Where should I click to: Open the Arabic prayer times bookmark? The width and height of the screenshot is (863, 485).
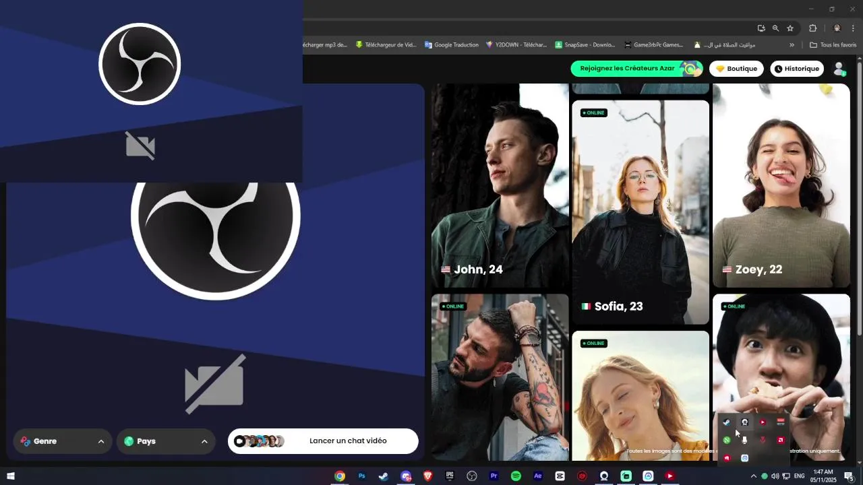click(x=724, y=45)
